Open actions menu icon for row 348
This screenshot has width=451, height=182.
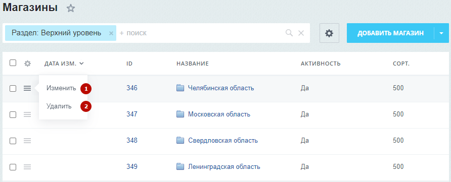[x=27, y=141]
